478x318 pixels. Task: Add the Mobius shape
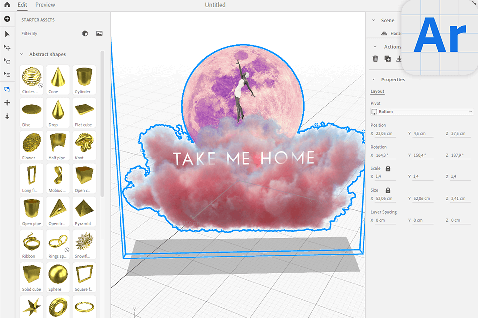click(58, 178)
